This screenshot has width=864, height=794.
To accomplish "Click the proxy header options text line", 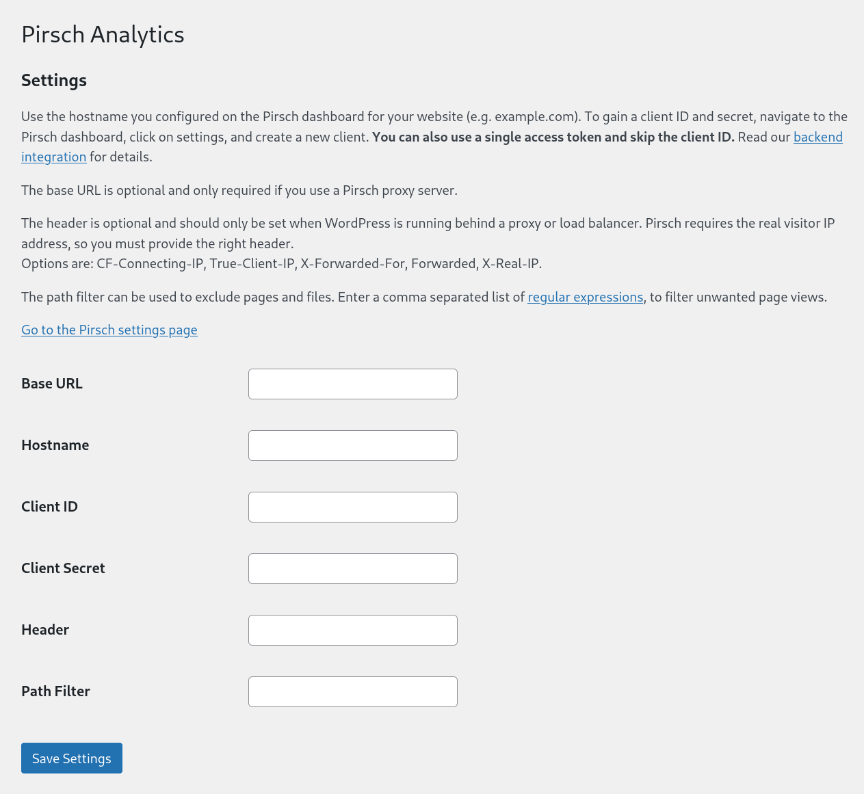I will coord(280,263).
